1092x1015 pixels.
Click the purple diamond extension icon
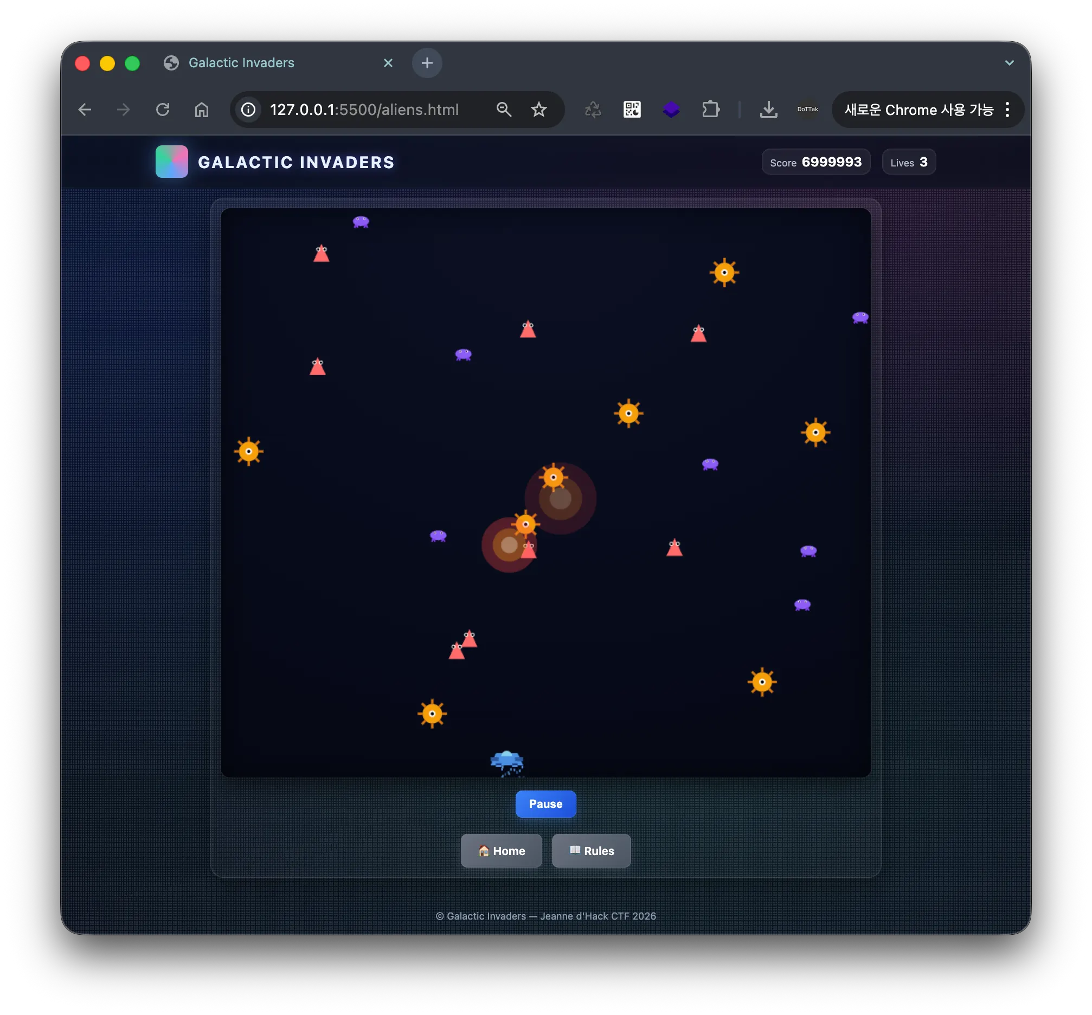pyautogui.click(x=671, y=110)
